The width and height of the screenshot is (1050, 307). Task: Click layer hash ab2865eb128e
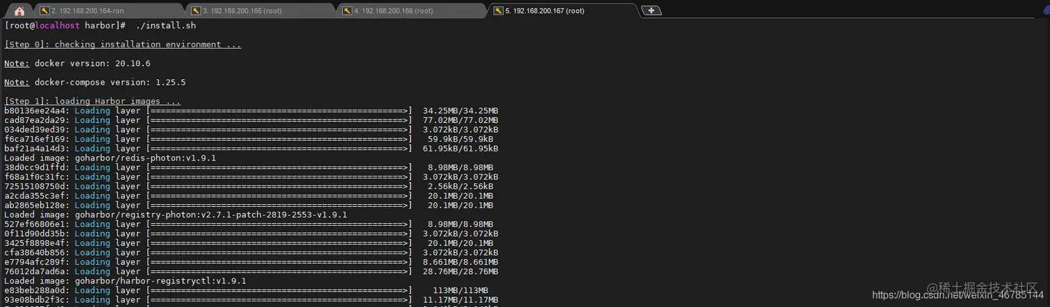[35, 206]
